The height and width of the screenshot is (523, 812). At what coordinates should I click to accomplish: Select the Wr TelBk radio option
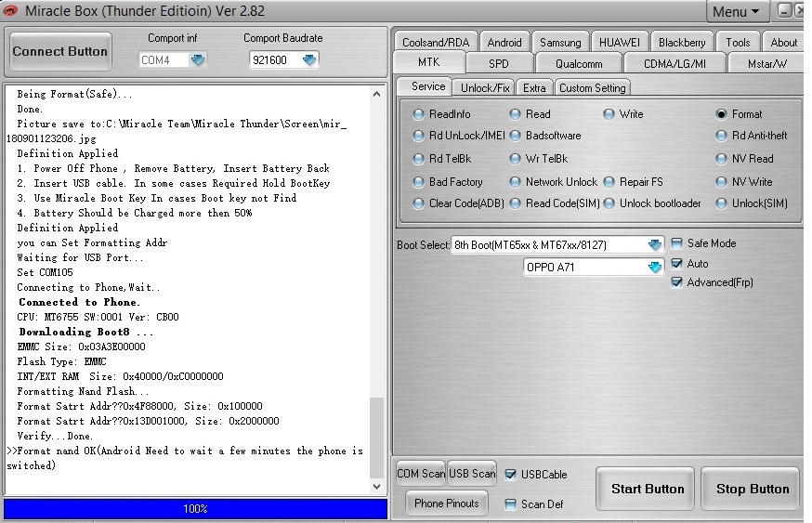pyautogui.click(x=515, y=159)
